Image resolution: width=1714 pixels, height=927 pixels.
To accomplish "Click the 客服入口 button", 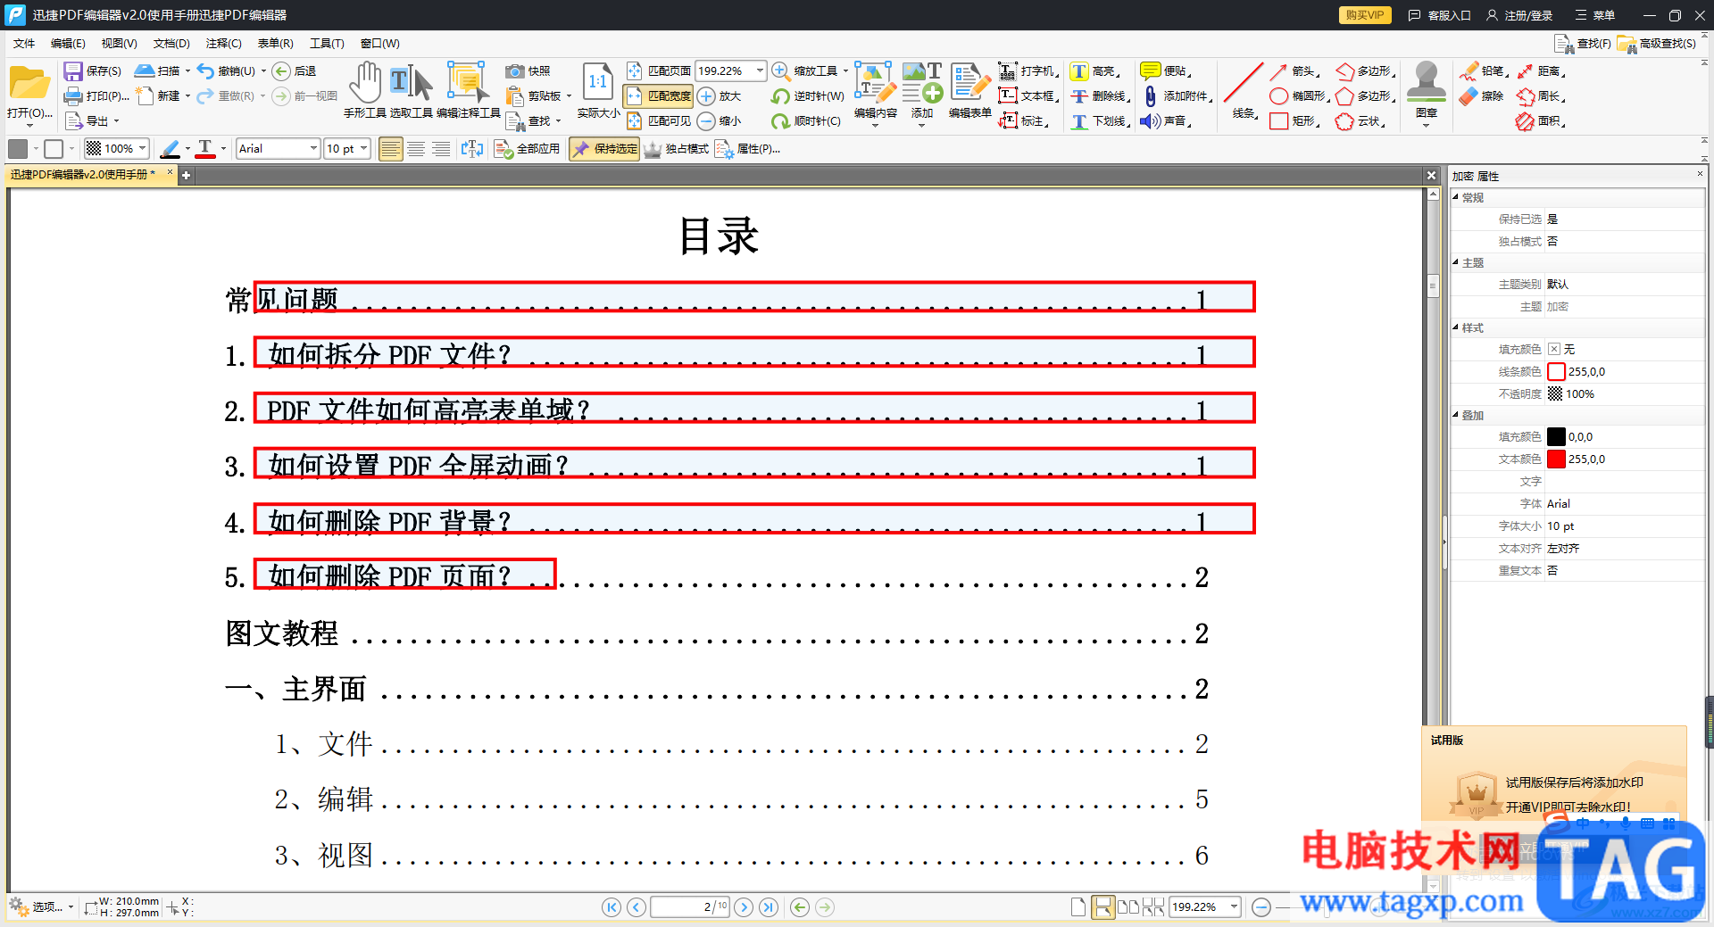I will 1439,15.
